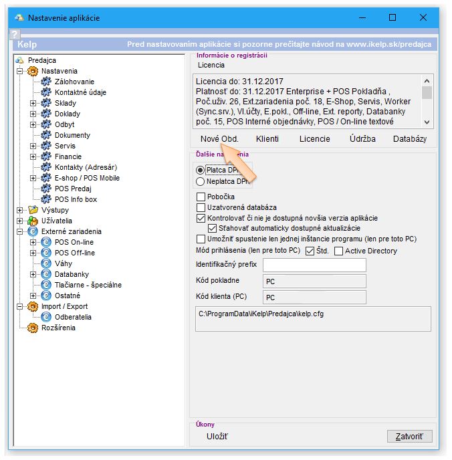Expand the Financie tree node

point(33,156)
